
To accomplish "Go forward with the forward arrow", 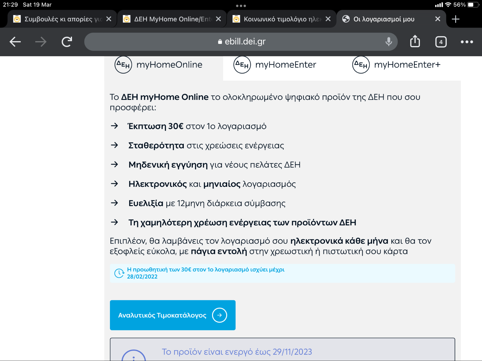I will (41, 42).
